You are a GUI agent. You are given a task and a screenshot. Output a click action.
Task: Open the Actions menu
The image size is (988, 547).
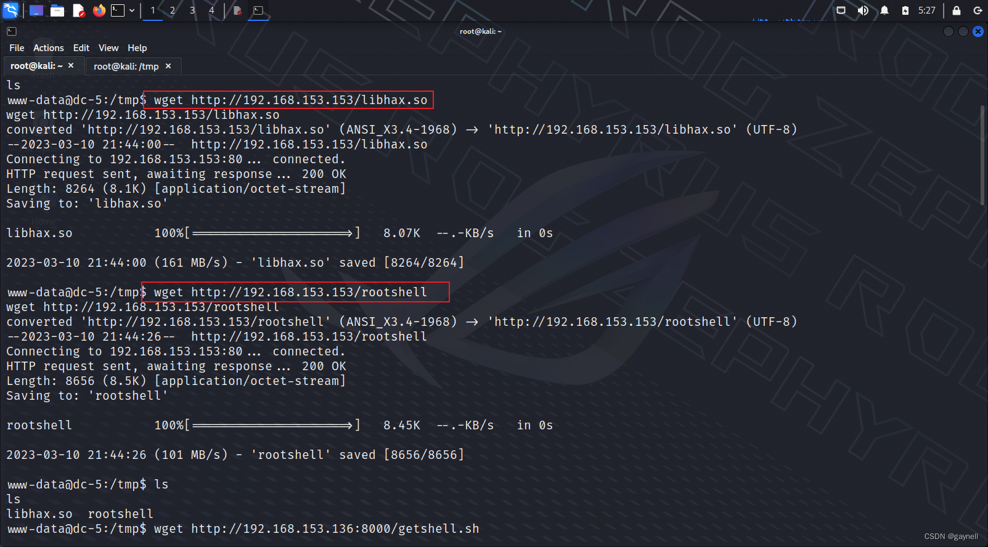coord(49,48)
